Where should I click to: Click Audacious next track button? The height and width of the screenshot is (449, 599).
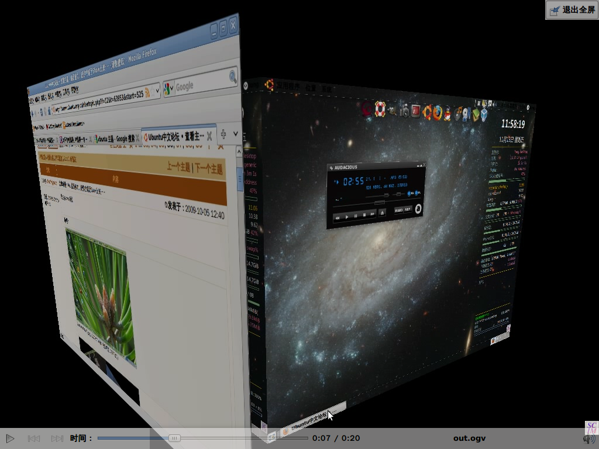pyautogui.click(x=373, y=215)
